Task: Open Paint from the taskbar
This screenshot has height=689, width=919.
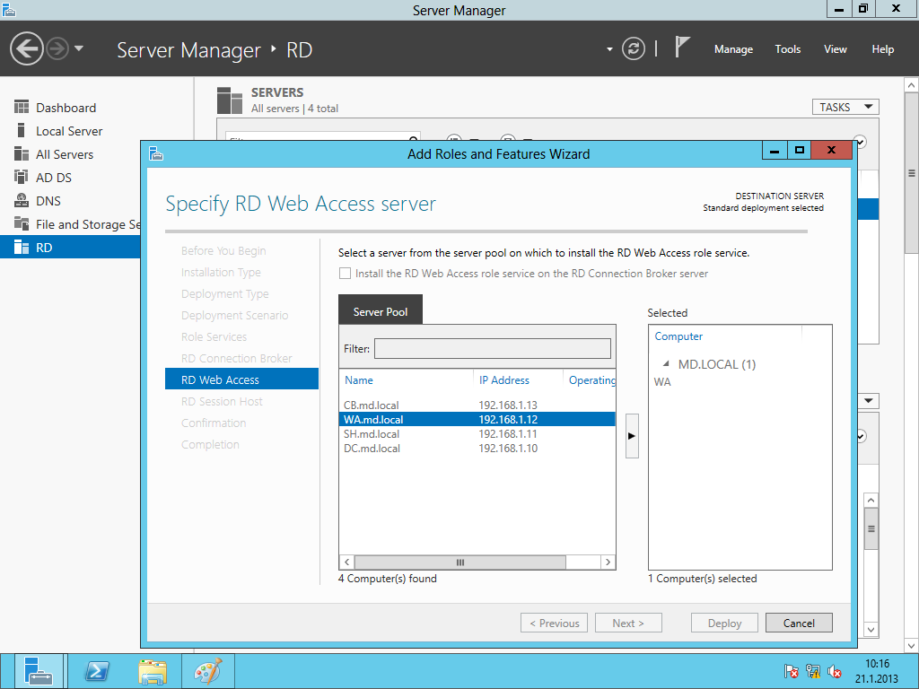Action: (x=207, y=671)
